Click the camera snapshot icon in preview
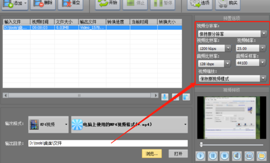The height and width of the screenshot is (163, 270). click(249, 156)
